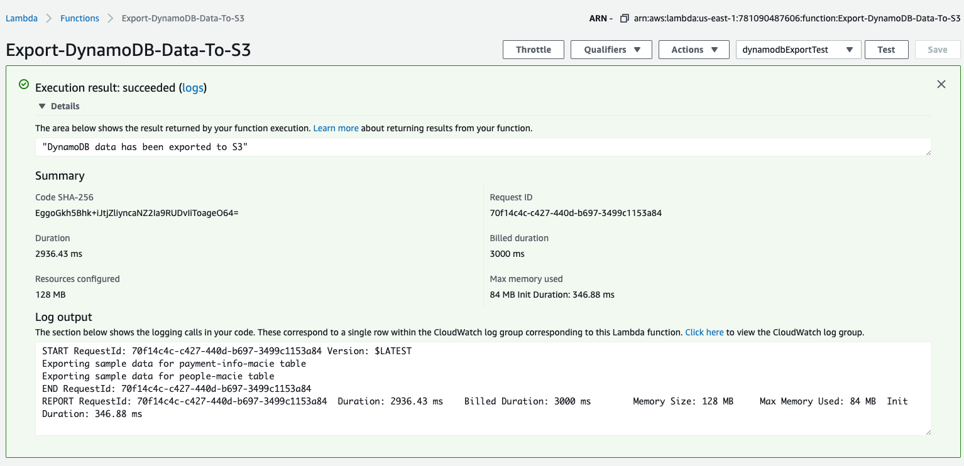Open the logs link in Execution result
The image size is (964, 466).
point(193,88)
